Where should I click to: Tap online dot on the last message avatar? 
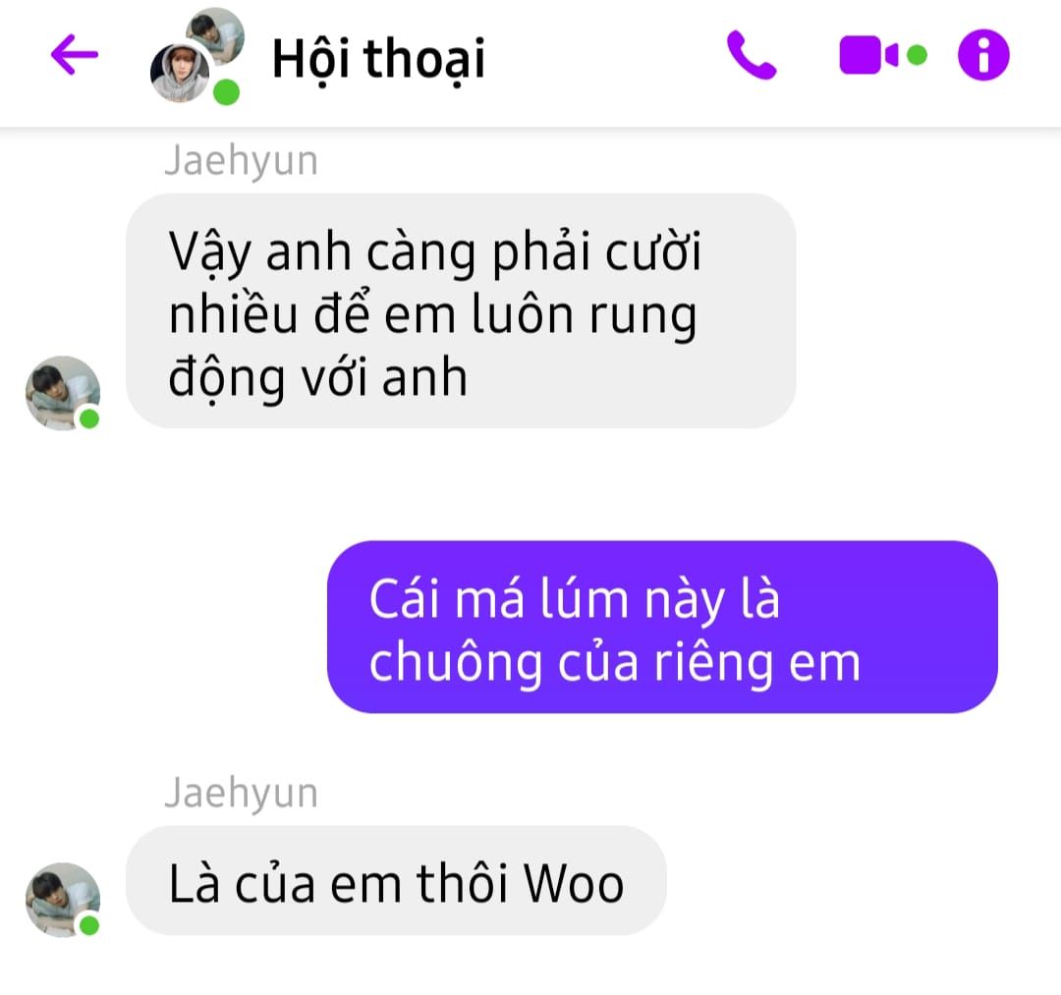coord(89,924)
